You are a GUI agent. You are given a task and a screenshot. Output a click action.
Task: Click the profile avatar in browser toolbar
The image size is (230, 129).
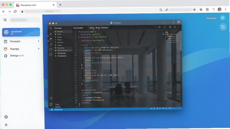[x=219, y=9]
